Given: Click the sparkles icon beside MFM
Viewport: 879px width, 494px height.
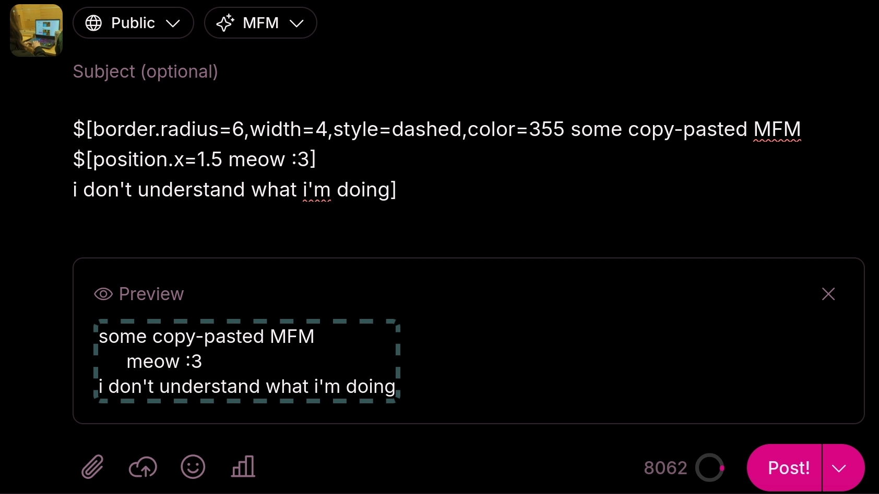Looking at the screenshot, I should pos(225,22).
